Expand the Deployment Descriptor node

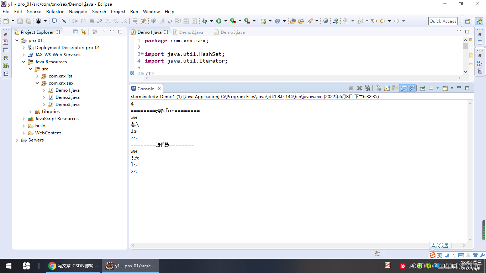coord(23,48)
